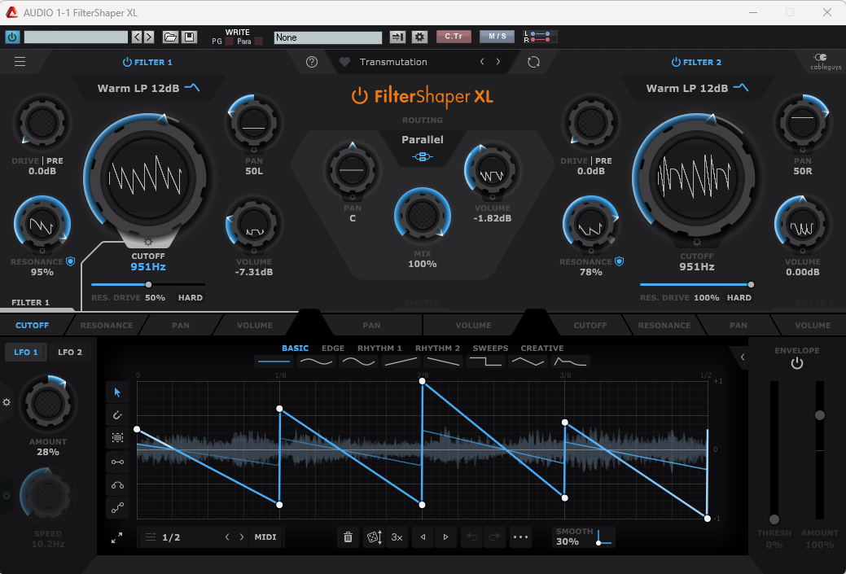Click Filter 1 resonance shield icon
This screenshot has width=846, height=574.
(70, 261)
